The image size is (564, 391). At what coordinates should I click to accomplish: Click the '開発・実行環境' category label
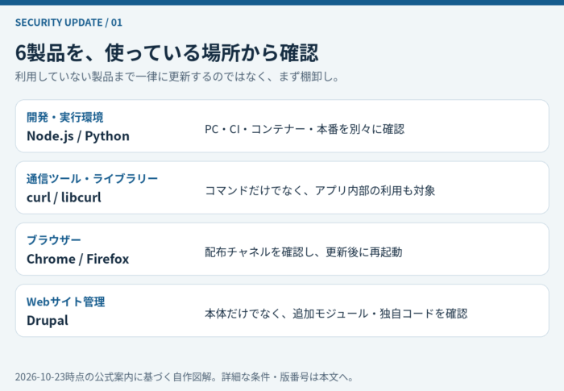pyautogui.click(x=65, y=117)
